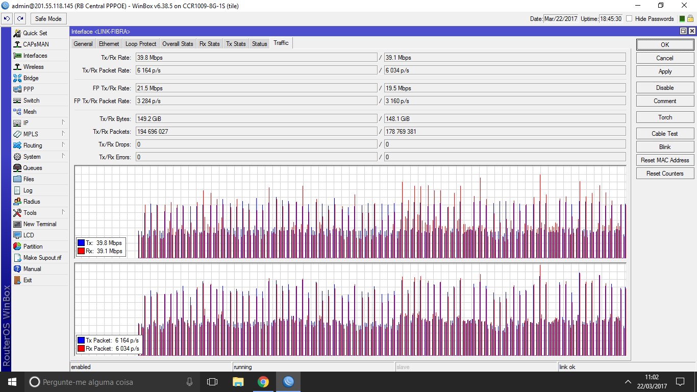Open Google Chrome from the taskbar

point(263,382)
